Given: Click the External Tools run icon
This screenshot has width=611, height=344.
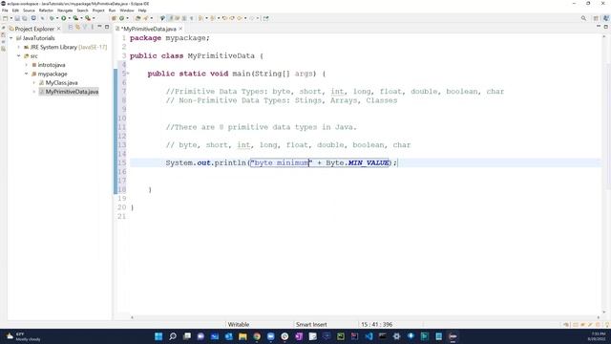Looking at the screenshot, I should tap(88, 18).
